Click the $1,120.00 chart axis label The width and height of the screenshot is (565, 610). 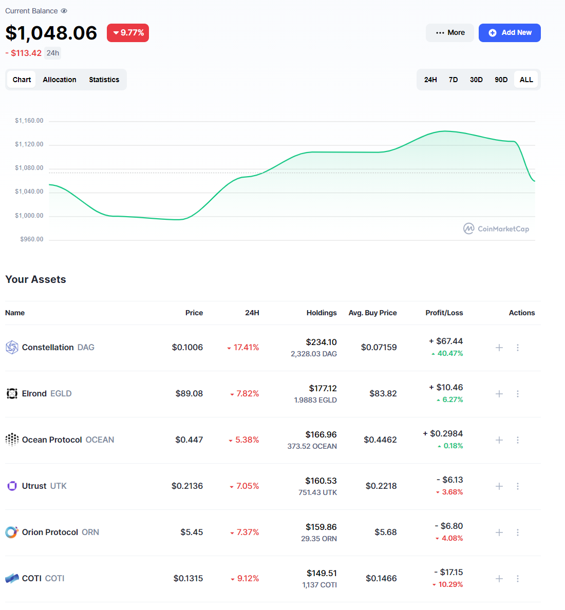coord(29,144)
